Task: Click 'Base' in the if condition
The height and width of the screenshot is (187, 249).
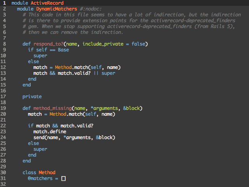Action: pos(63,50)
